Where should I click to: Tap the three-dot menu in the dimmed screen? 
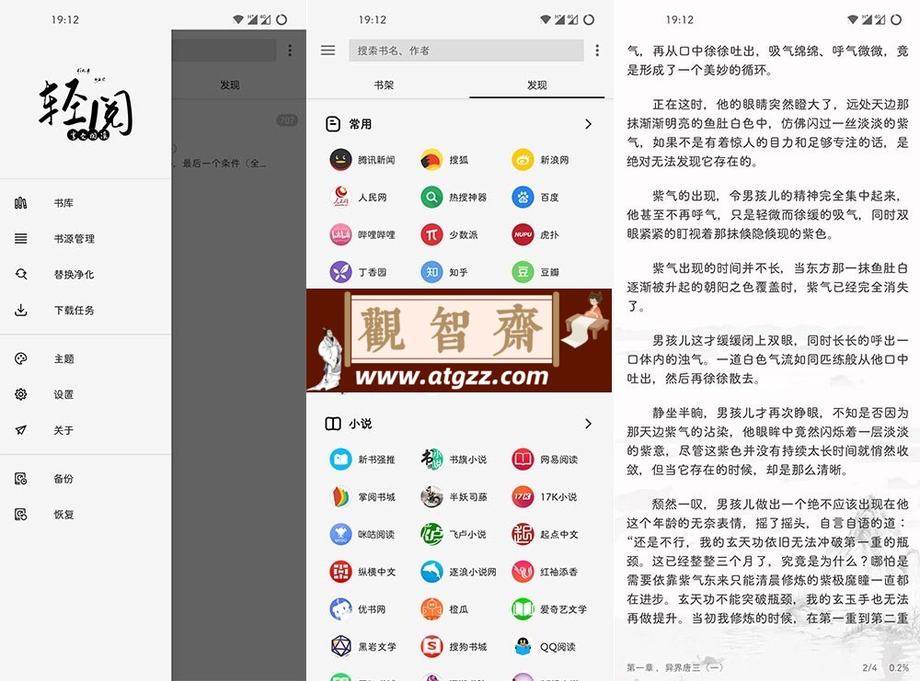[290, 51]
